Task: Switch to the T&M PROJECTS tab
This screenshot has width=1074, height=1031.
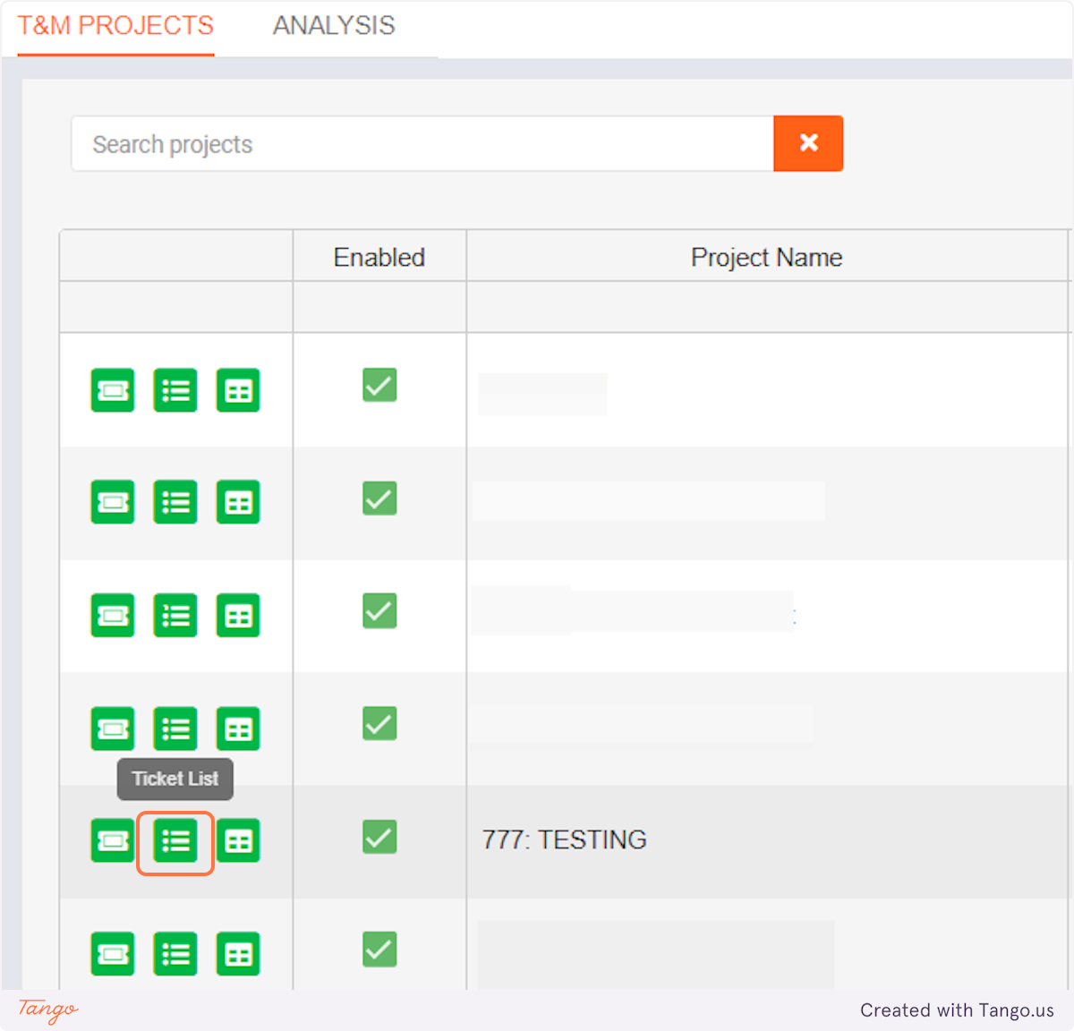Action: 115,26
